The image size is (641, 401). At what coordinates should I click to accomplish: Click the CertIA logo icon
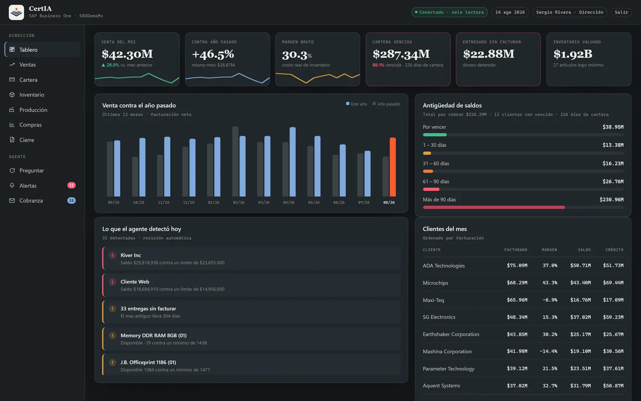(x=16, y=12)
